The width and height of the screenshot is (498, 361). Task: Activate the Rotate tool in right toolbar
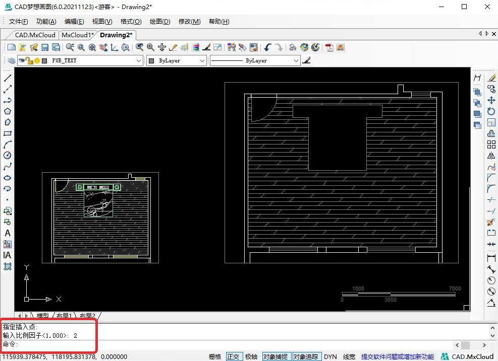coord(491,111)
